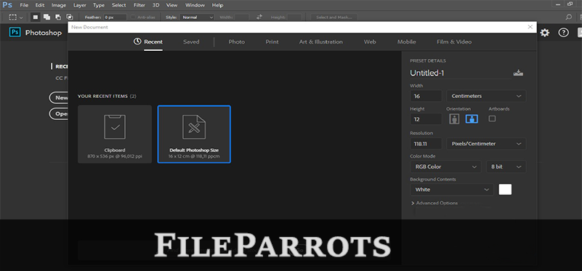This screenshot has width=582, height=271.
Task: Switch to the Web tab
Action: [x=370, y=42]
